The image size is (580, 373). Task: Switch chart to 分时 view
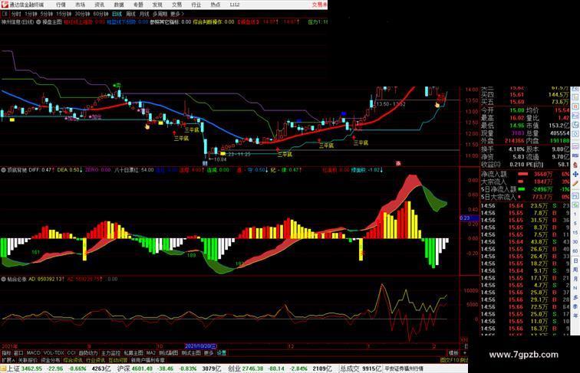(16, 14)
